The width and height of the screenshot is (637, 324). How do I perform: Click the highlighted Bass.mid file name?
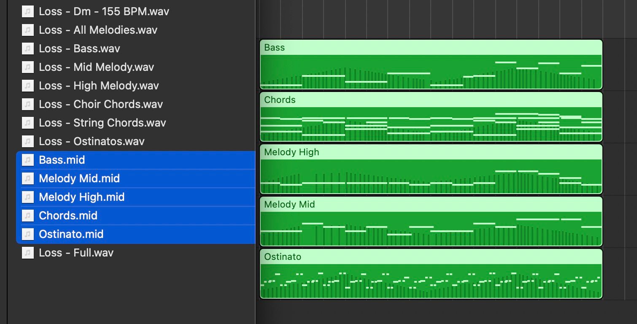click(x=62, y=160)
